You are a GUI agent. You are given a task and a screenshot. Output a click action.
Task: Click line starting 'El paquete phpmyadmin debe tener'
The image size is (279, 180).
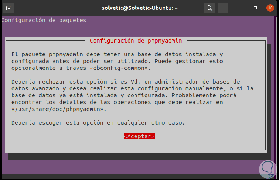117,54
